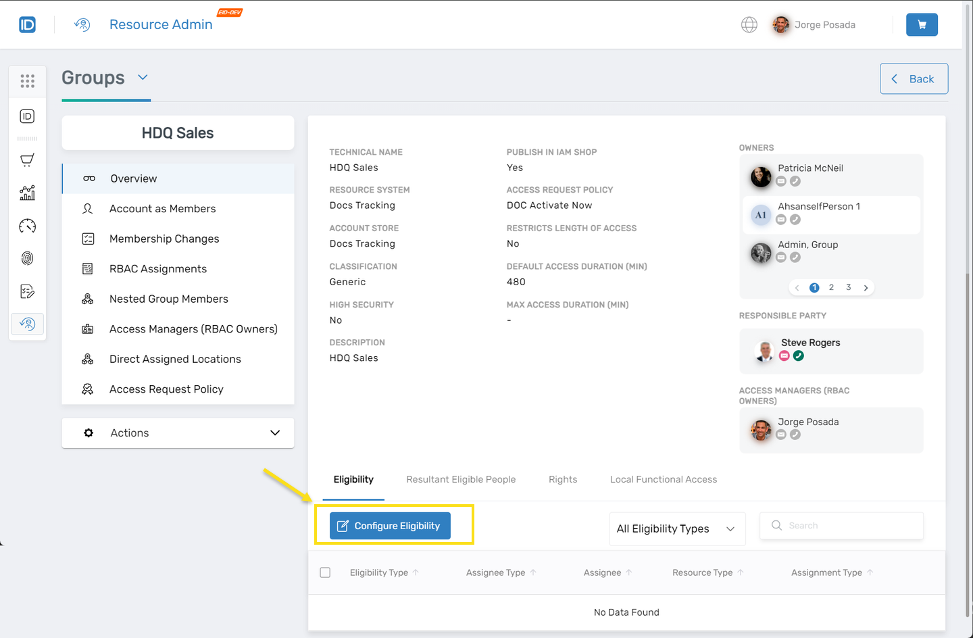973x638 pixels.
Task: Click the shopping cart icon button
Action: tap(922, 25)
